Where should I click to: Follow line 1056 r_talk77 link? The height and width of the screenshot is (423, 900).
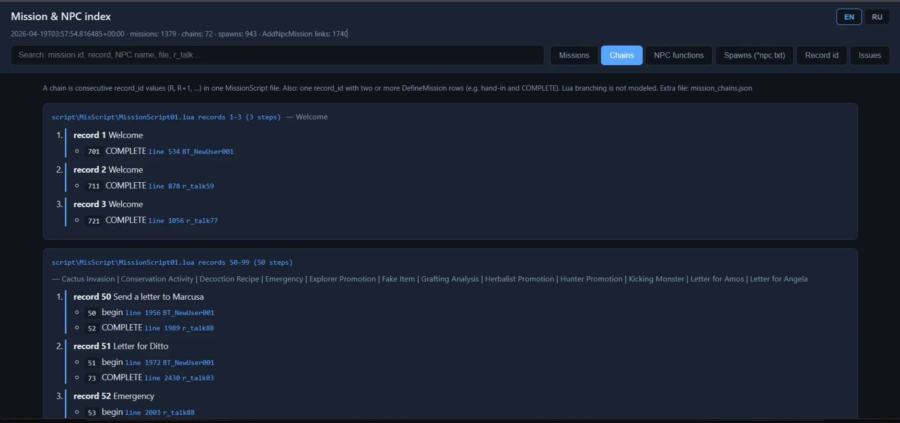(183, 221)
